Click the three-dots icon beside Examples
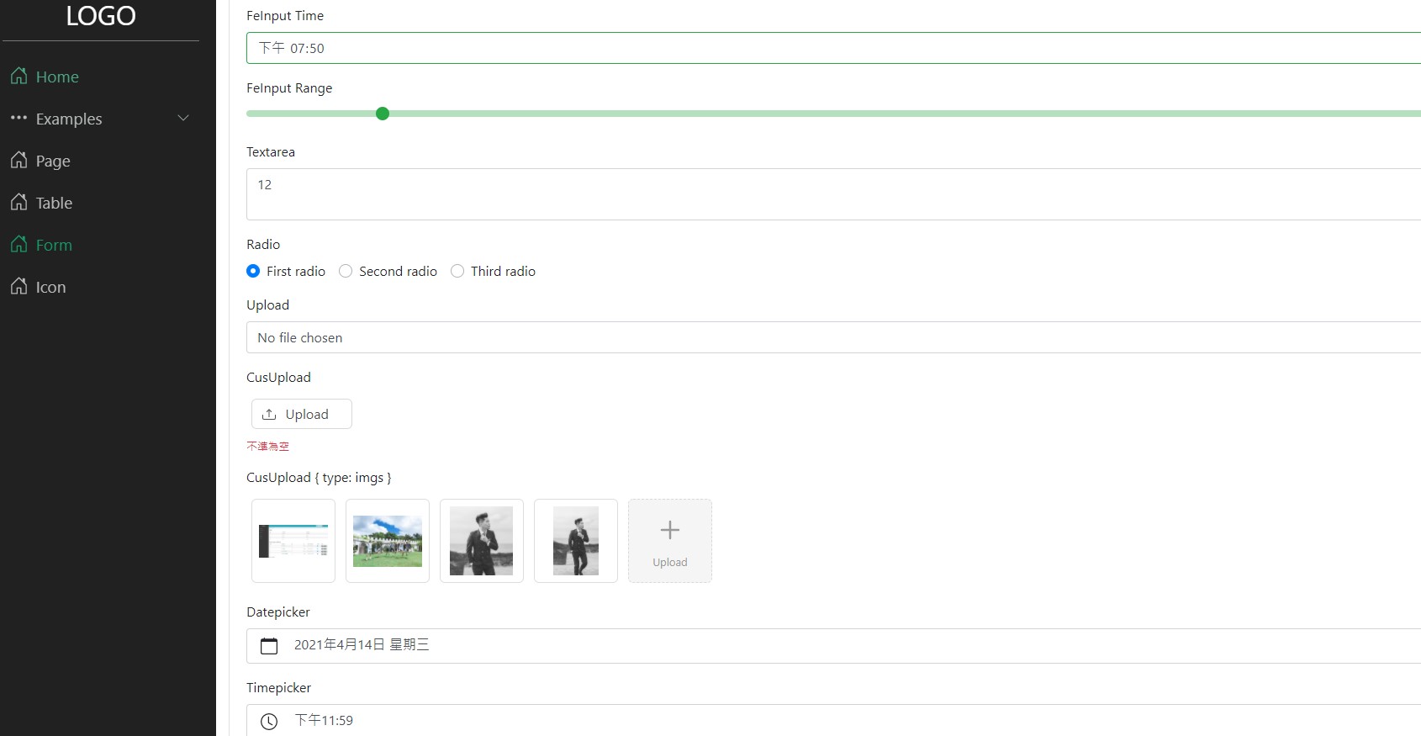The height and width of the screenshot is (736, 1421). click(x=18, y=118)
